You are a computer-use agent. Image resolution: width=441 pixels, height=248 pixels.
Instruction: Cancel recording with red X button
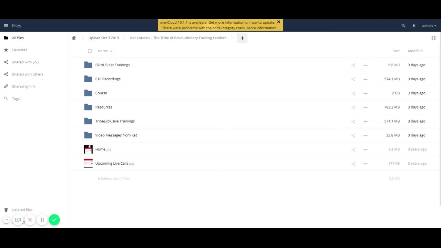(30, 220)
